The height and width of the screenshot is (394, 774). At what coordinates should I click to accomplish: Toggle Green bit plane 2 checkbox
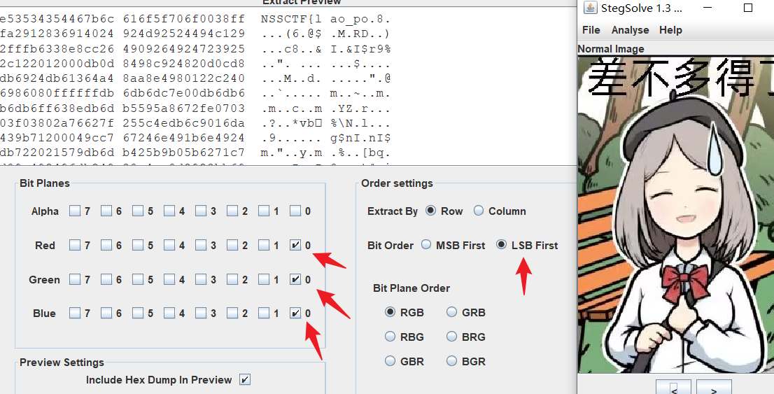232,279
